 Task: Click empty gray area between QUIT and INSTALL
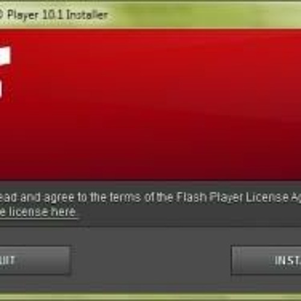[150, 260]
